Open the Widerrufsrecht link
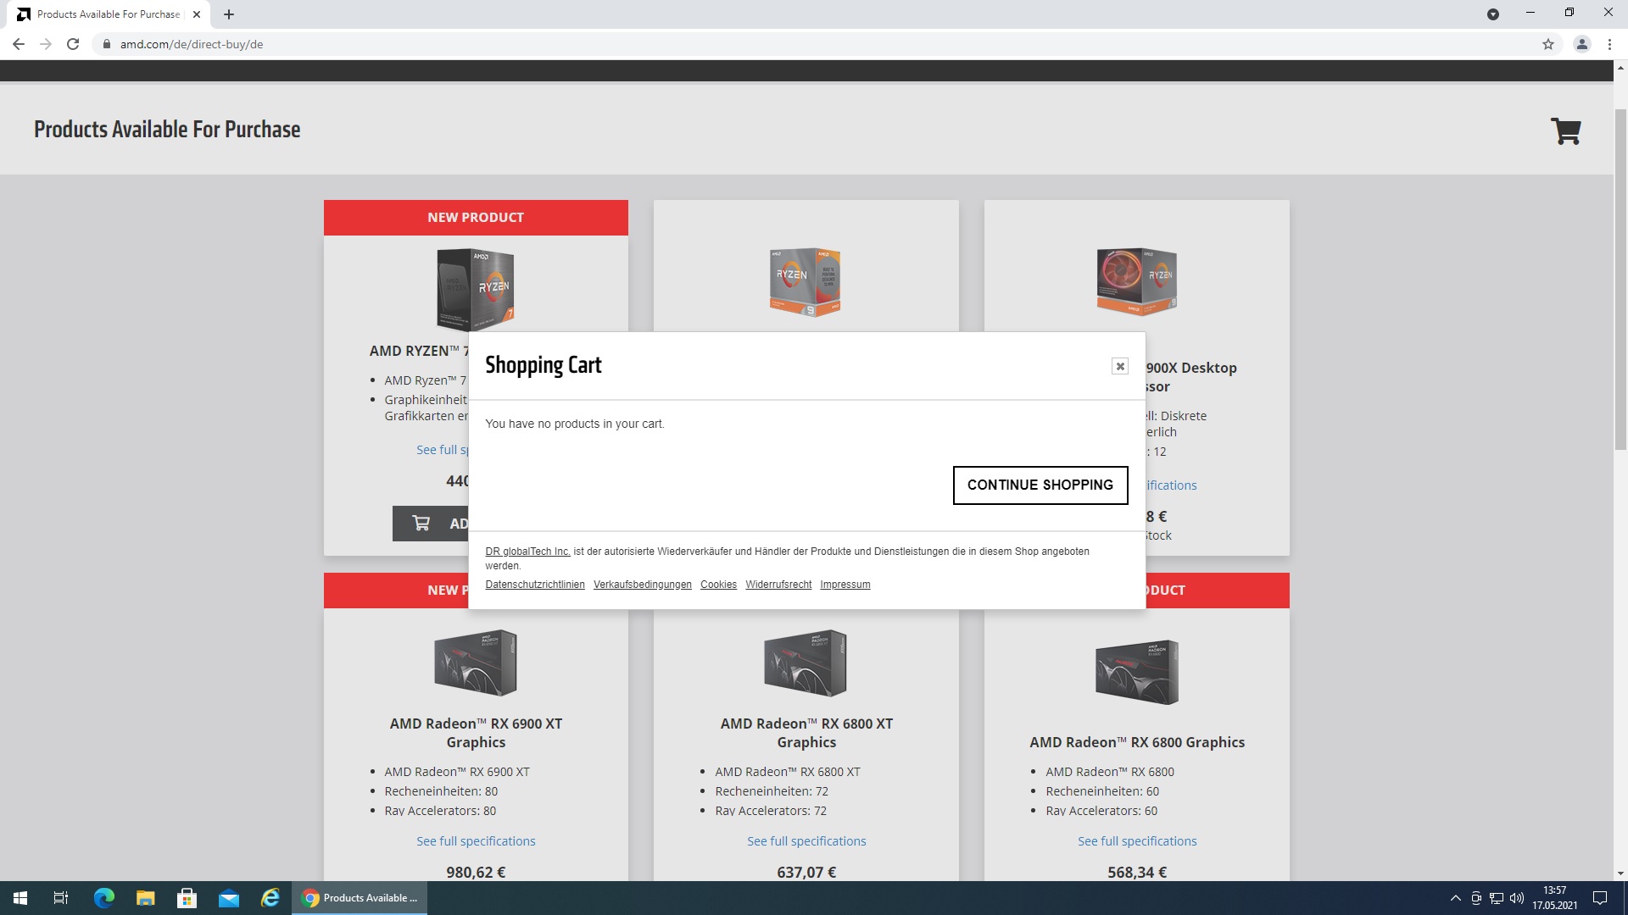This screenshot has width=1628, height=915. [778, 585]
